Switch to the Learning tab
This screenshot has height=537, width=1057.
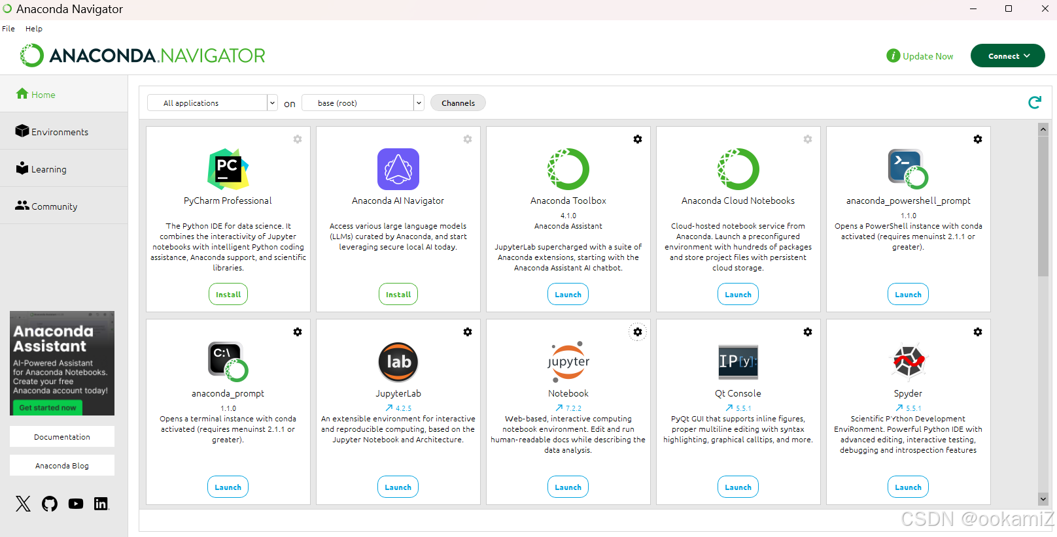pyautogui.click(x=64, y=169)
